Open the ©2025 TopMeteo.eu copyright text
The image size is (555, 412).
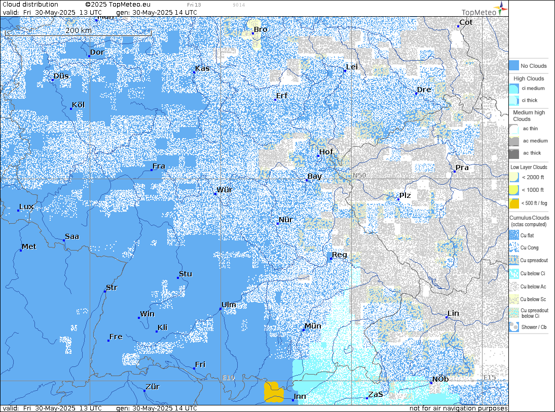click(118, 5)
